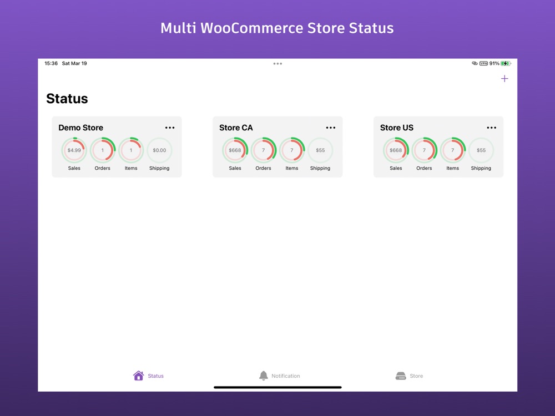Switch to the Store tab
The height and width of the screenshot is (416, 555).
point(409,376)
